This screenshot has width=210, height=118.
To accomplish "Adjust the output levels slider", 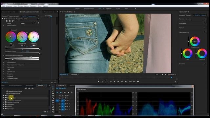I will [22, 53].
